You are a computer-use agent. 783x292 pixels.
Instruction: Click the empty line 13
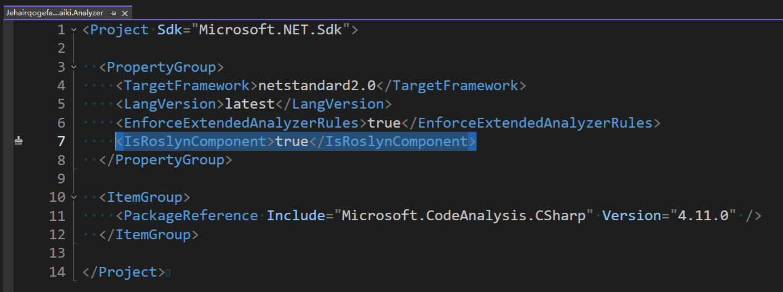(246, 253)
